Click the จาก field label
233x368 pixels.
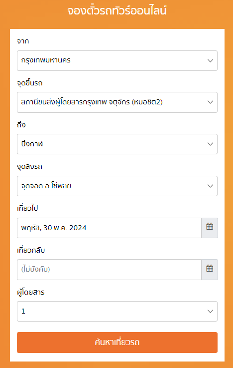coord(23,41)
